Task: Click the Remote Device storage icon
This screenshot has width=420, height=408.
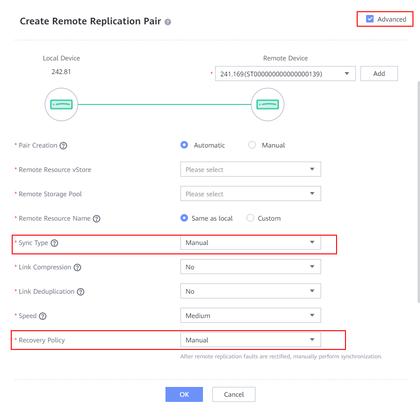Action: pyautogui.click(x=268, y=104)
